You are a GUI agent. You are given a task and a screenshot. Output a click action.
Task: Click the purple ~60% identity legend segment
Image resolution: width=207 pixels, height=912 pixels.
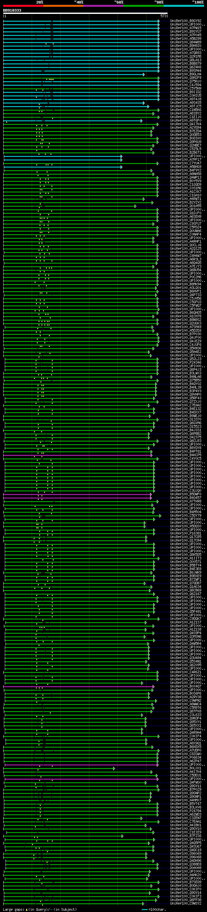tap(104, 6)
